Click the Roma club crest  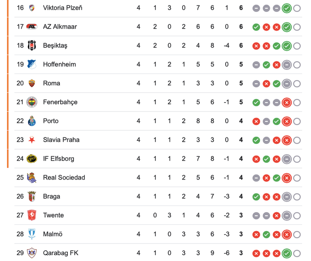[x=32, y=83]
